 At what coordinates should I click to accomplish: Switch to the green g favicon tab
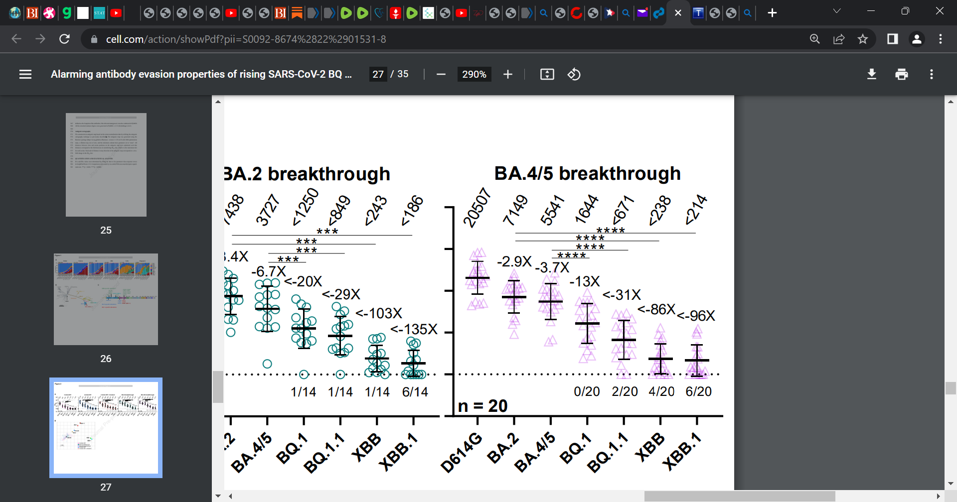tap(66, 13)
